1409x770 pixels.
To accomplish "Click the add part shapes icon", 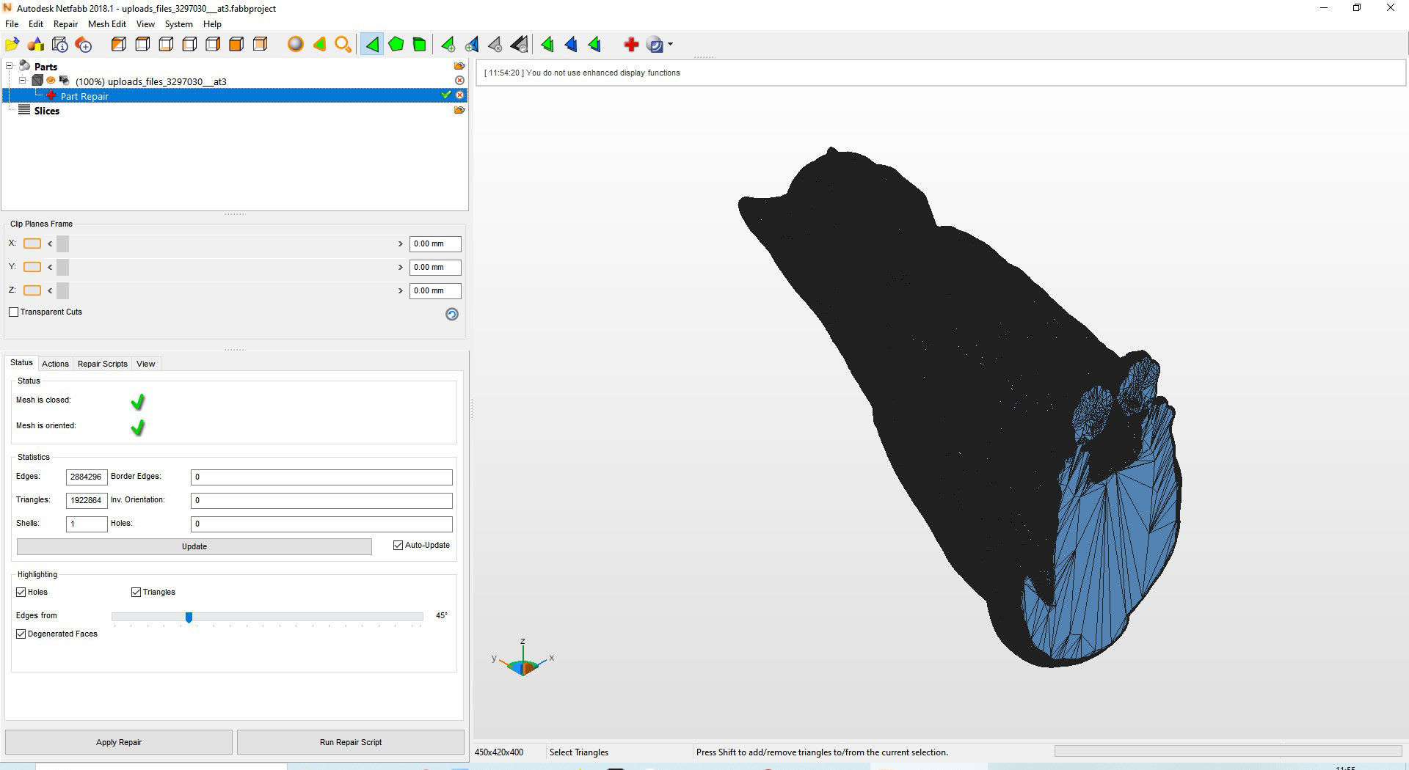I will click(x=36, y=45).
